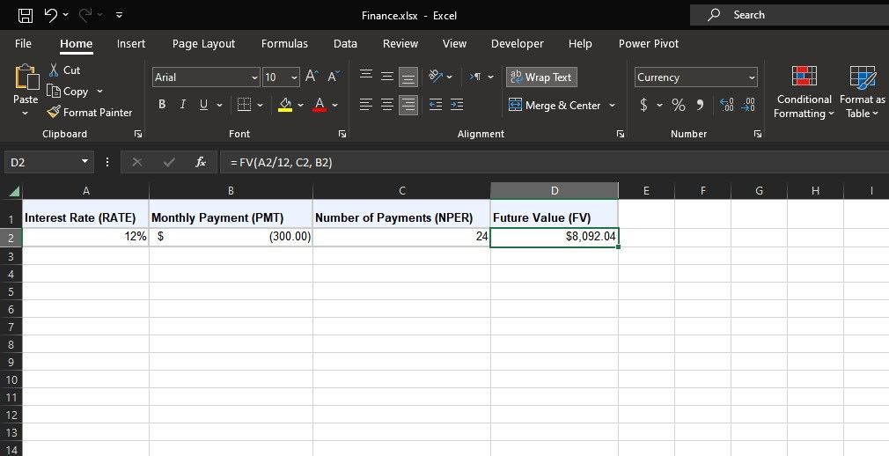
Task: Open the Formulas ribbon tab
Action: tap(284, 43)
